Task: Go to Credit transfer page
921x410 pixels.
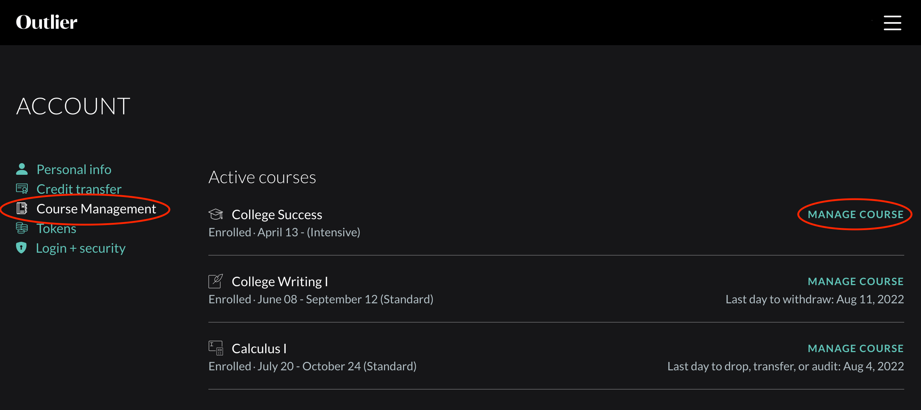Action: pos(79,189)
